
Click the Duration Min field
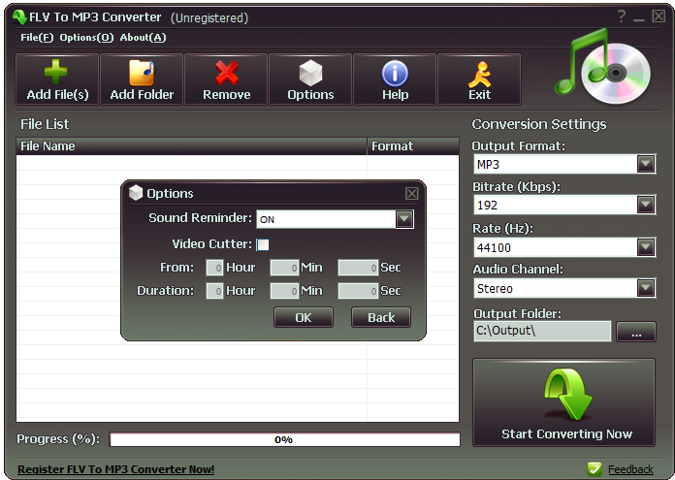click(284, 291)
